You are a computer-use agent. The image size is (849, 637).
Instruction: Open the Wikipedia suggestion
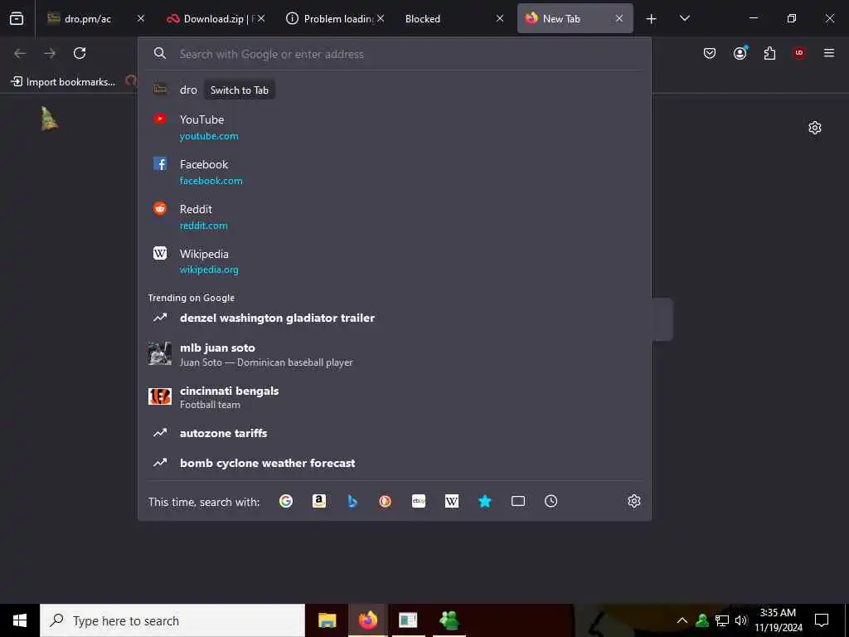point(394,261)
